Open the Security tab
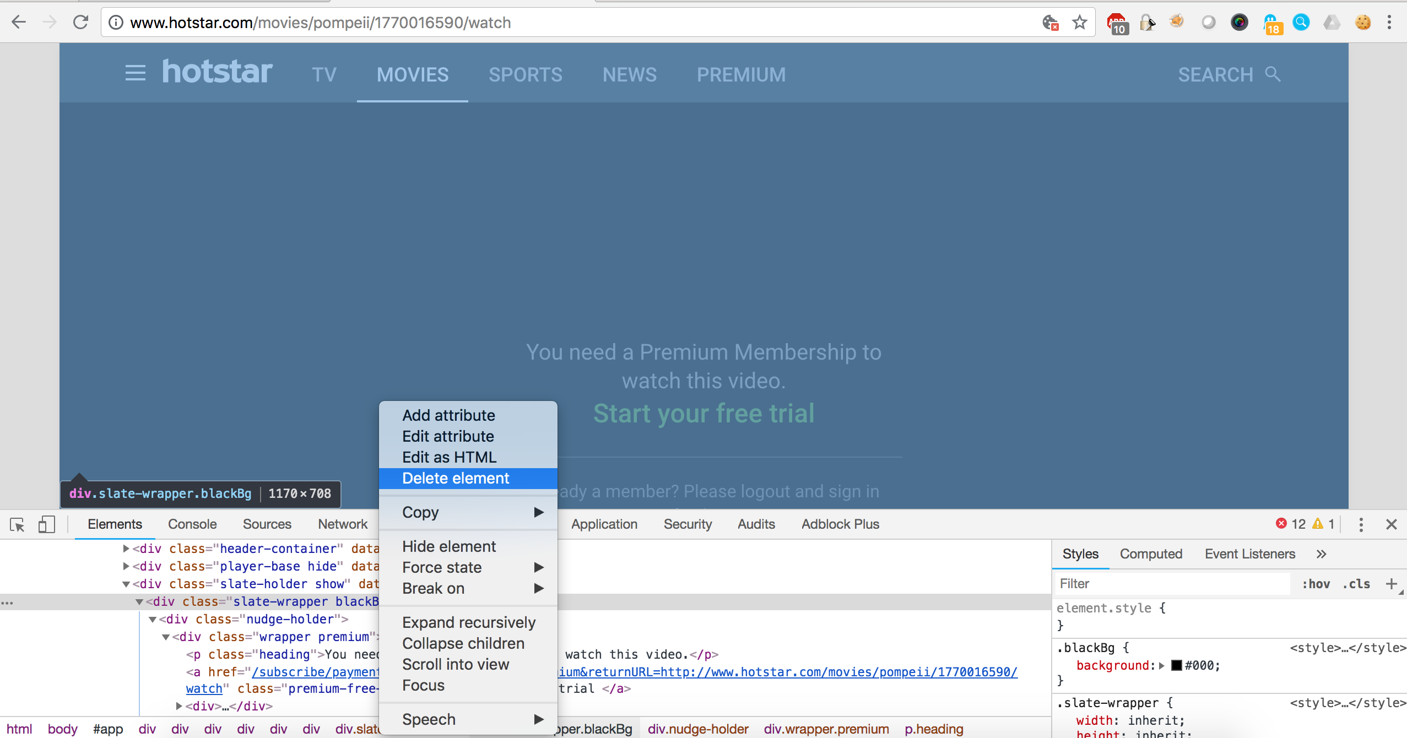The image size is (1407, 738). tap(688, 524)
